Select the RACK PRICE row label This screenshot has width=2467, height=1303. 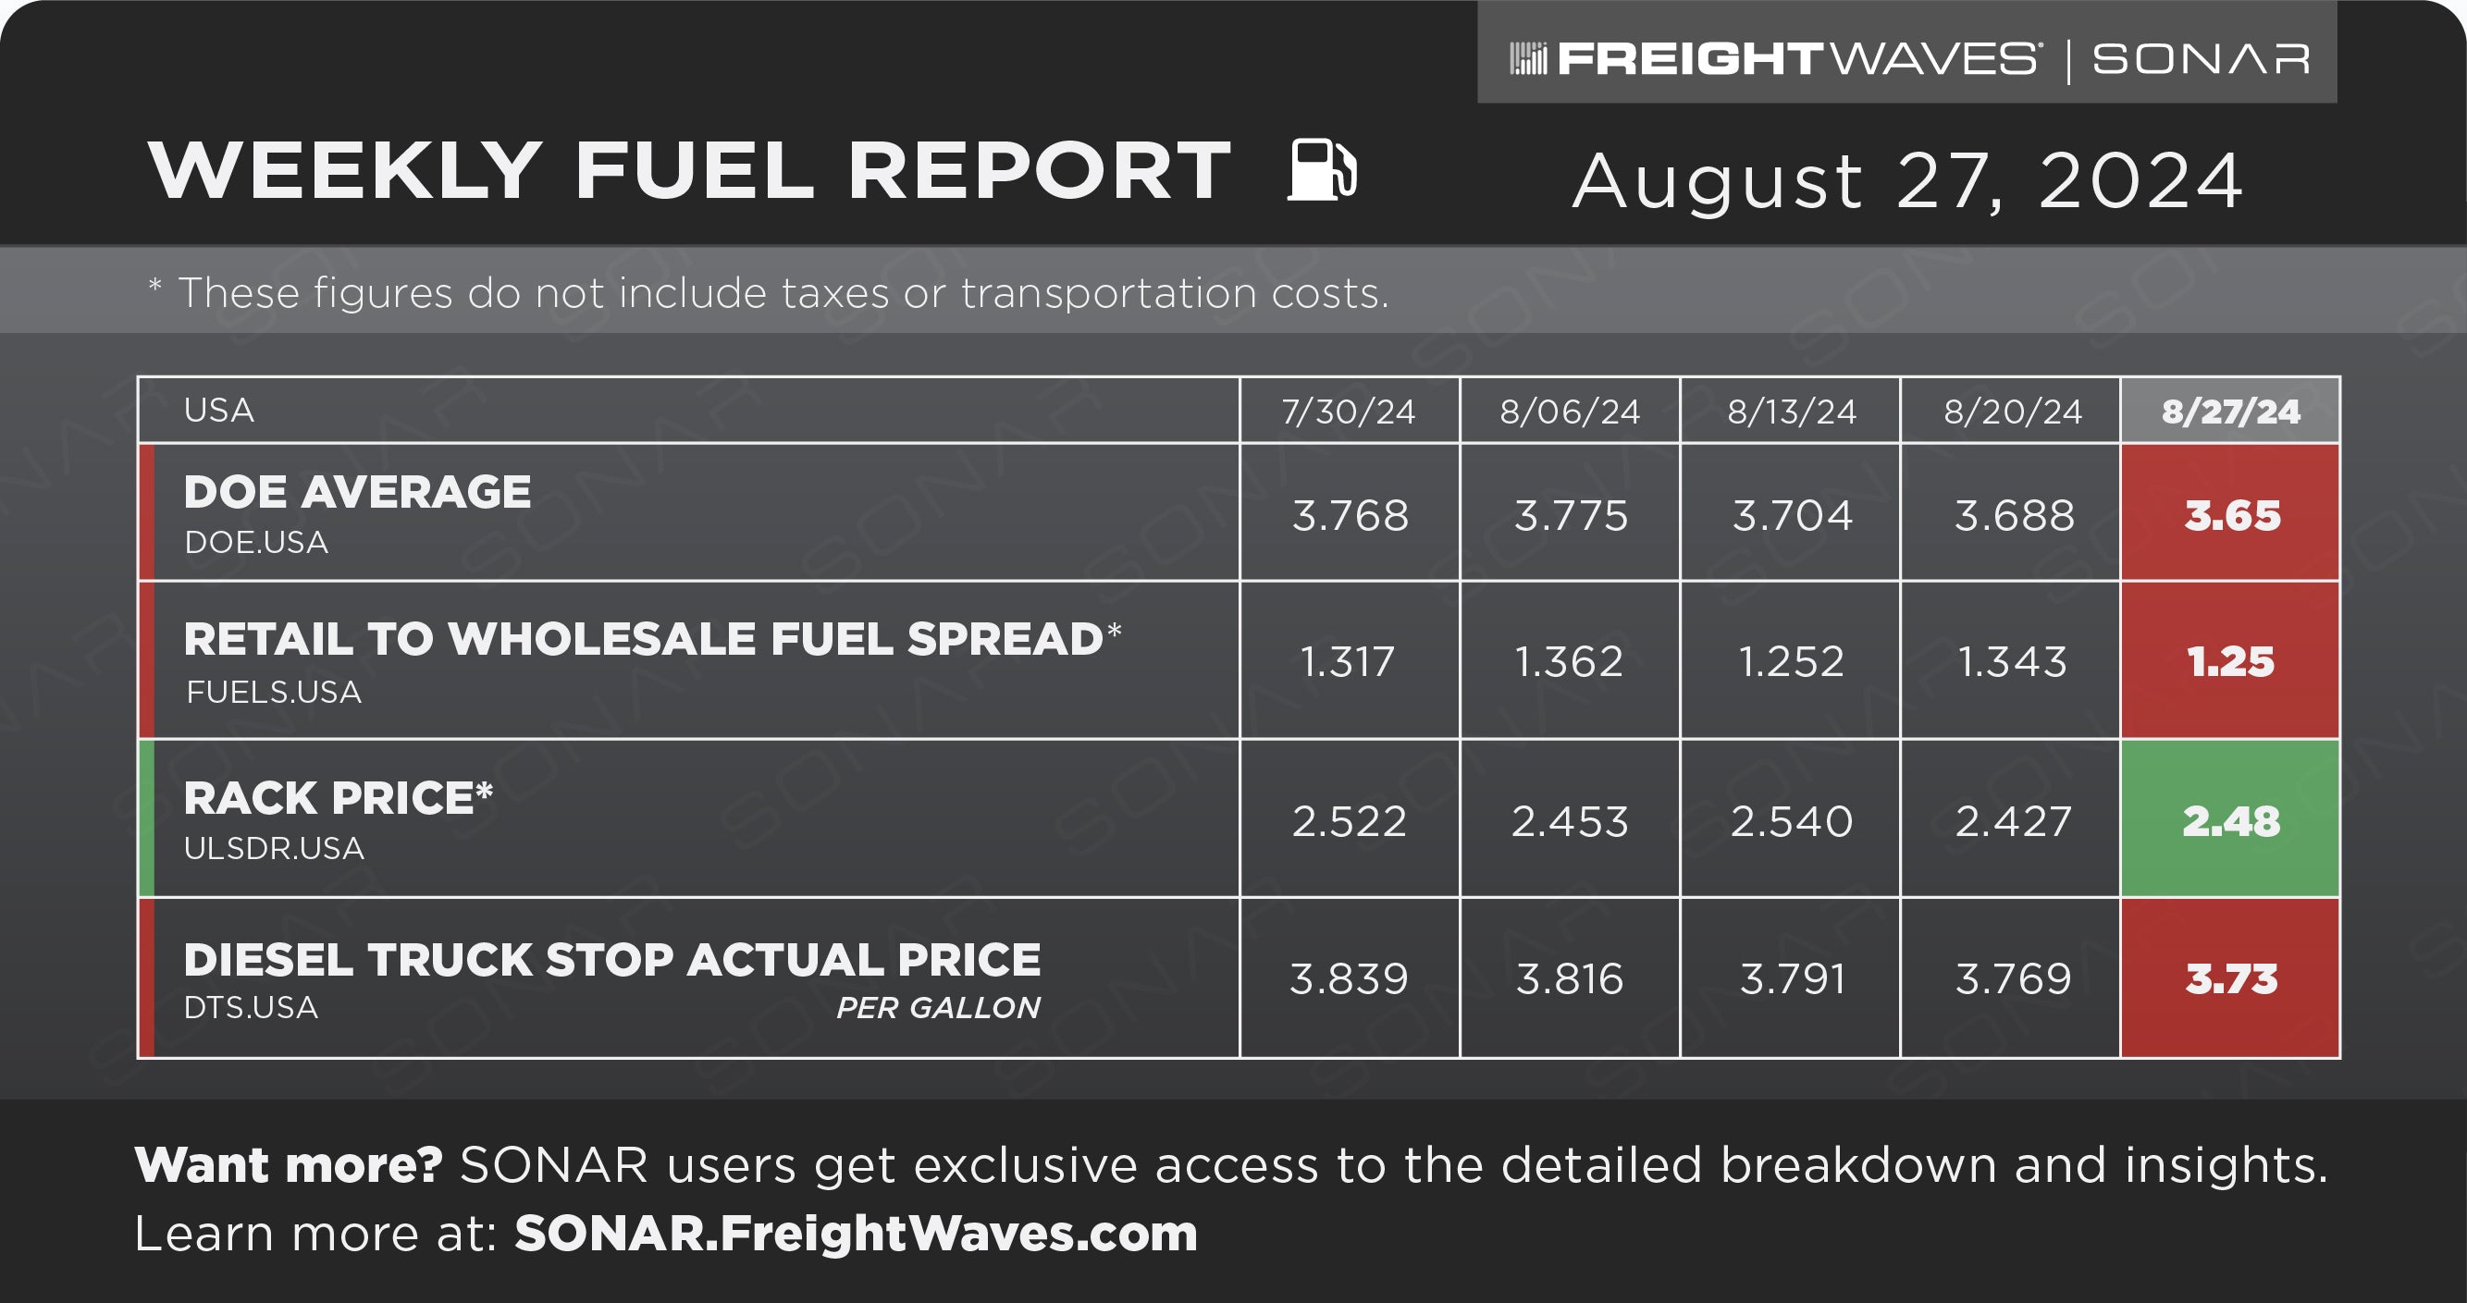pyautogui.click(x=338, y=797)
